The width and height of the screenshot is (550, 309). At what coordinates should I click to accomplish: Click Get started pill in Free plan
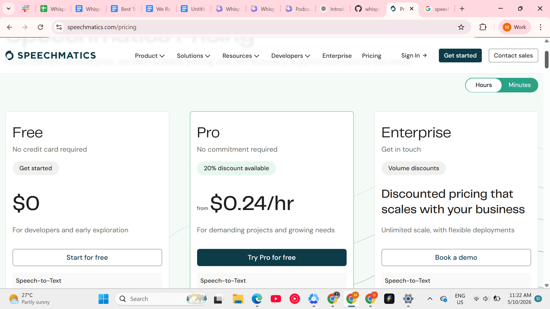pyautogui.click(x=36, y=168)
